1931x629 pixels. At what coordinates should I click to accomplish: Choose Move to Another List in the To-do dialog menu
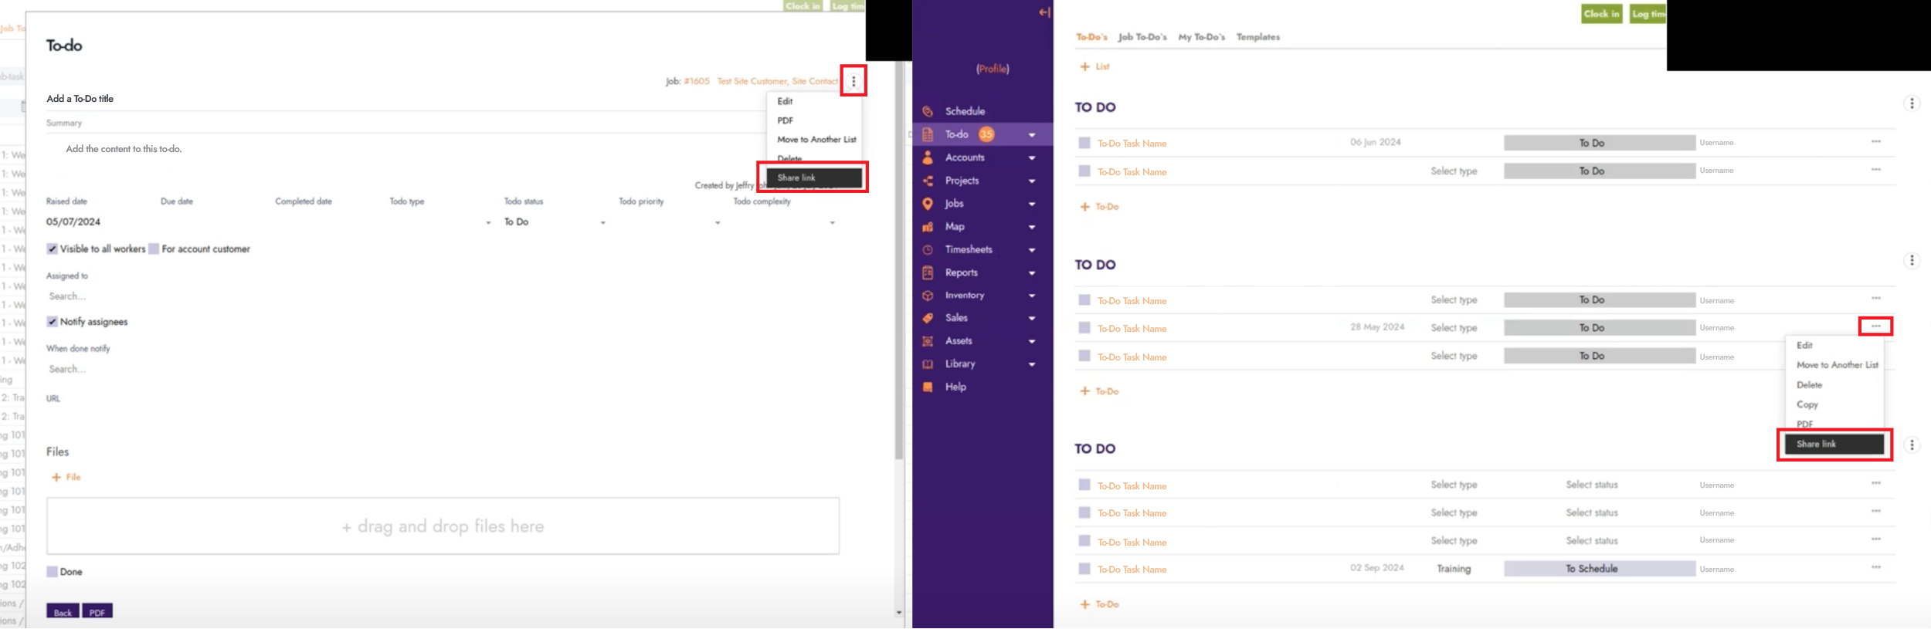(816, 140)
